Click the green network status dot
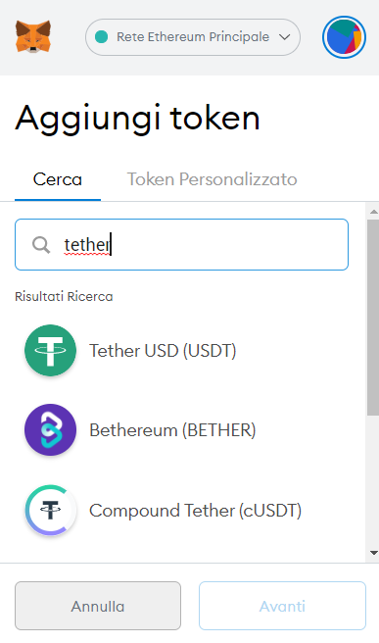Image resolution: width=379 pixels, height=643 pixels. 101,37
